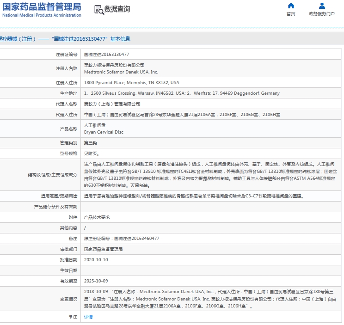Click the 注 label with the bullet in the last row
Image resolution: width=344 pixels, height=325 pixels.
[73, 317]
